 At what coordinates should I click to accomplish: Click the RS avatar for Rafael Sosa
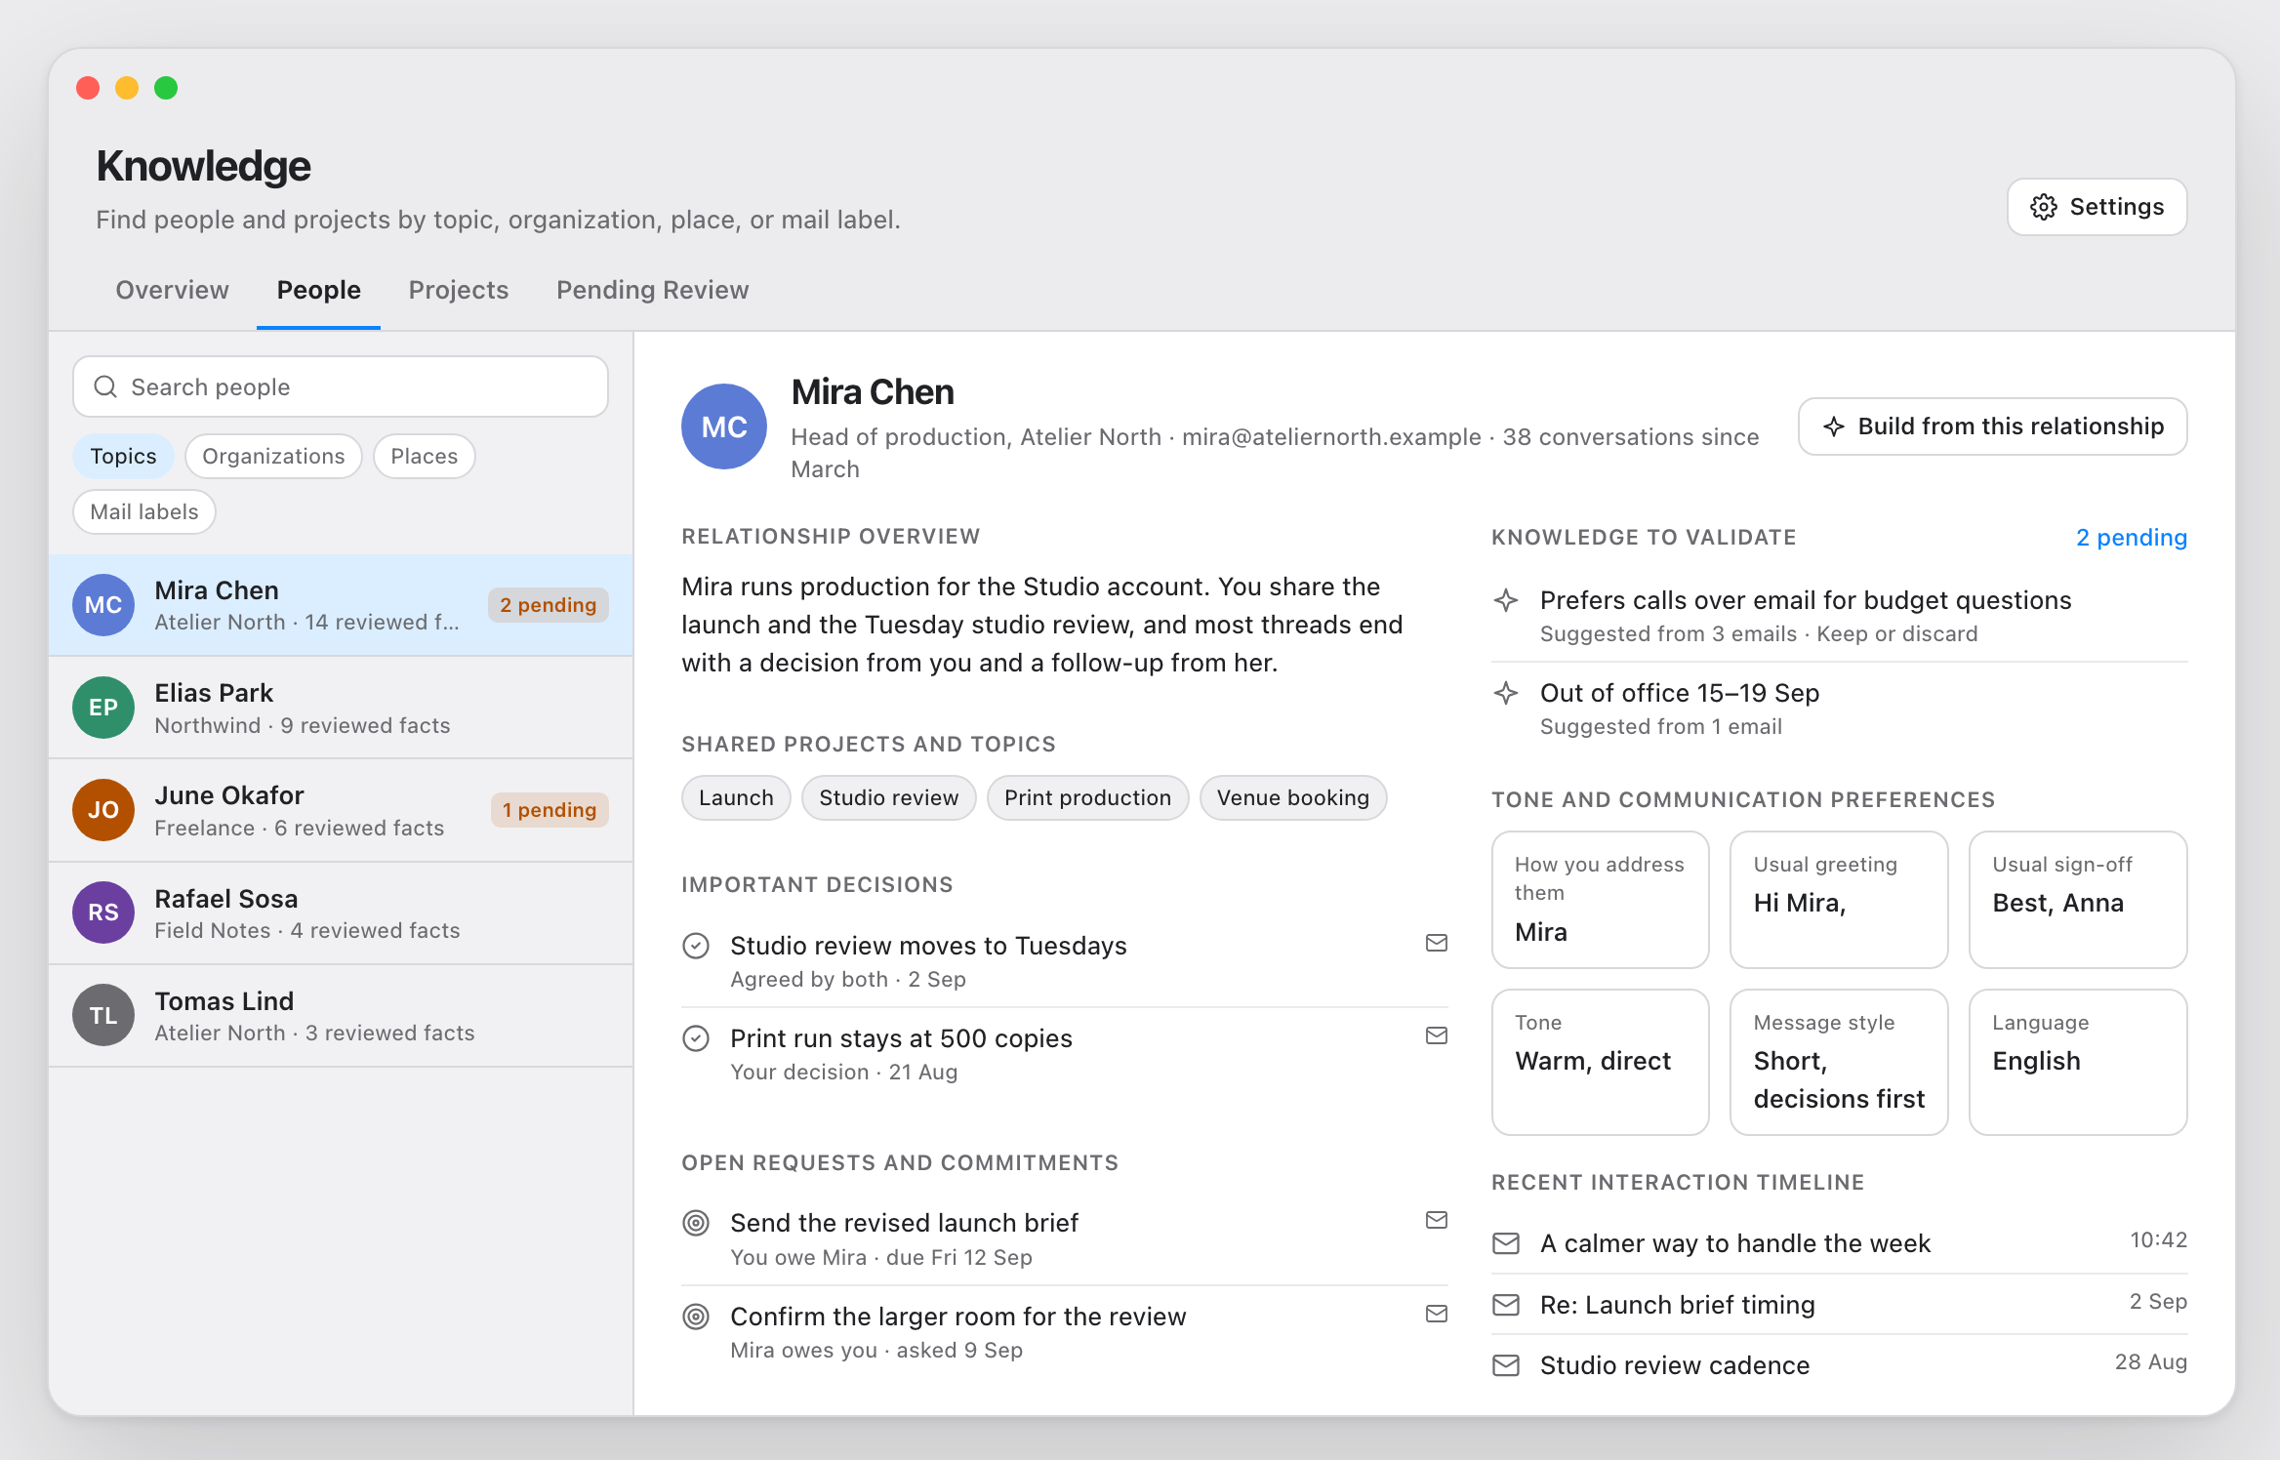(103, 912)
